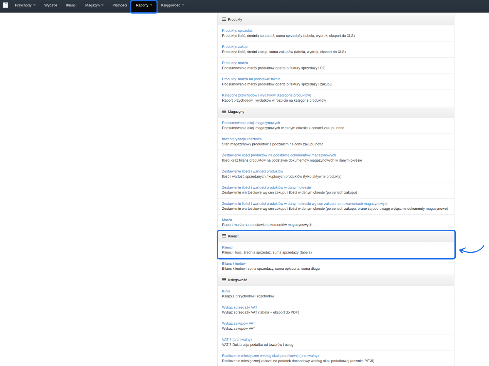Select Klienci in the top navigation bar
Image resolution: width=489 pixels, height=366 pixels.
click(x=71, y=5)
